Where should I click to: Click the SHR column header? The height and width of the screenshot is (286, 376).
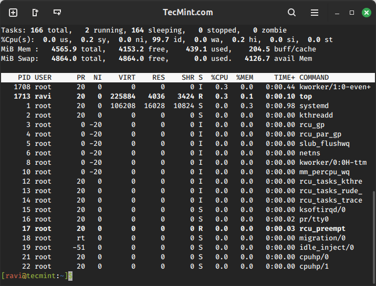[x=188, y=78]
